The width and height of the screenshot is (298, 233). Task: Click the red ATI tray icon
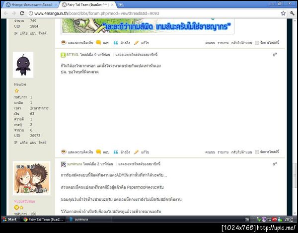274,220
